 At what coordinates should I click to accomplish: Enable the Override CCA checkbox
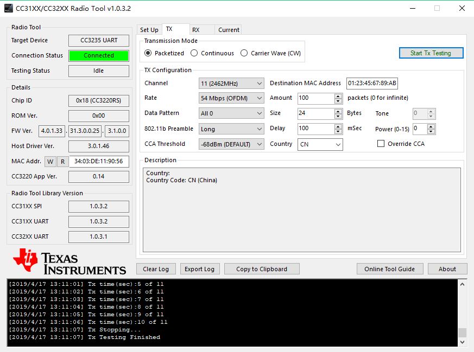tap(381, 144)
